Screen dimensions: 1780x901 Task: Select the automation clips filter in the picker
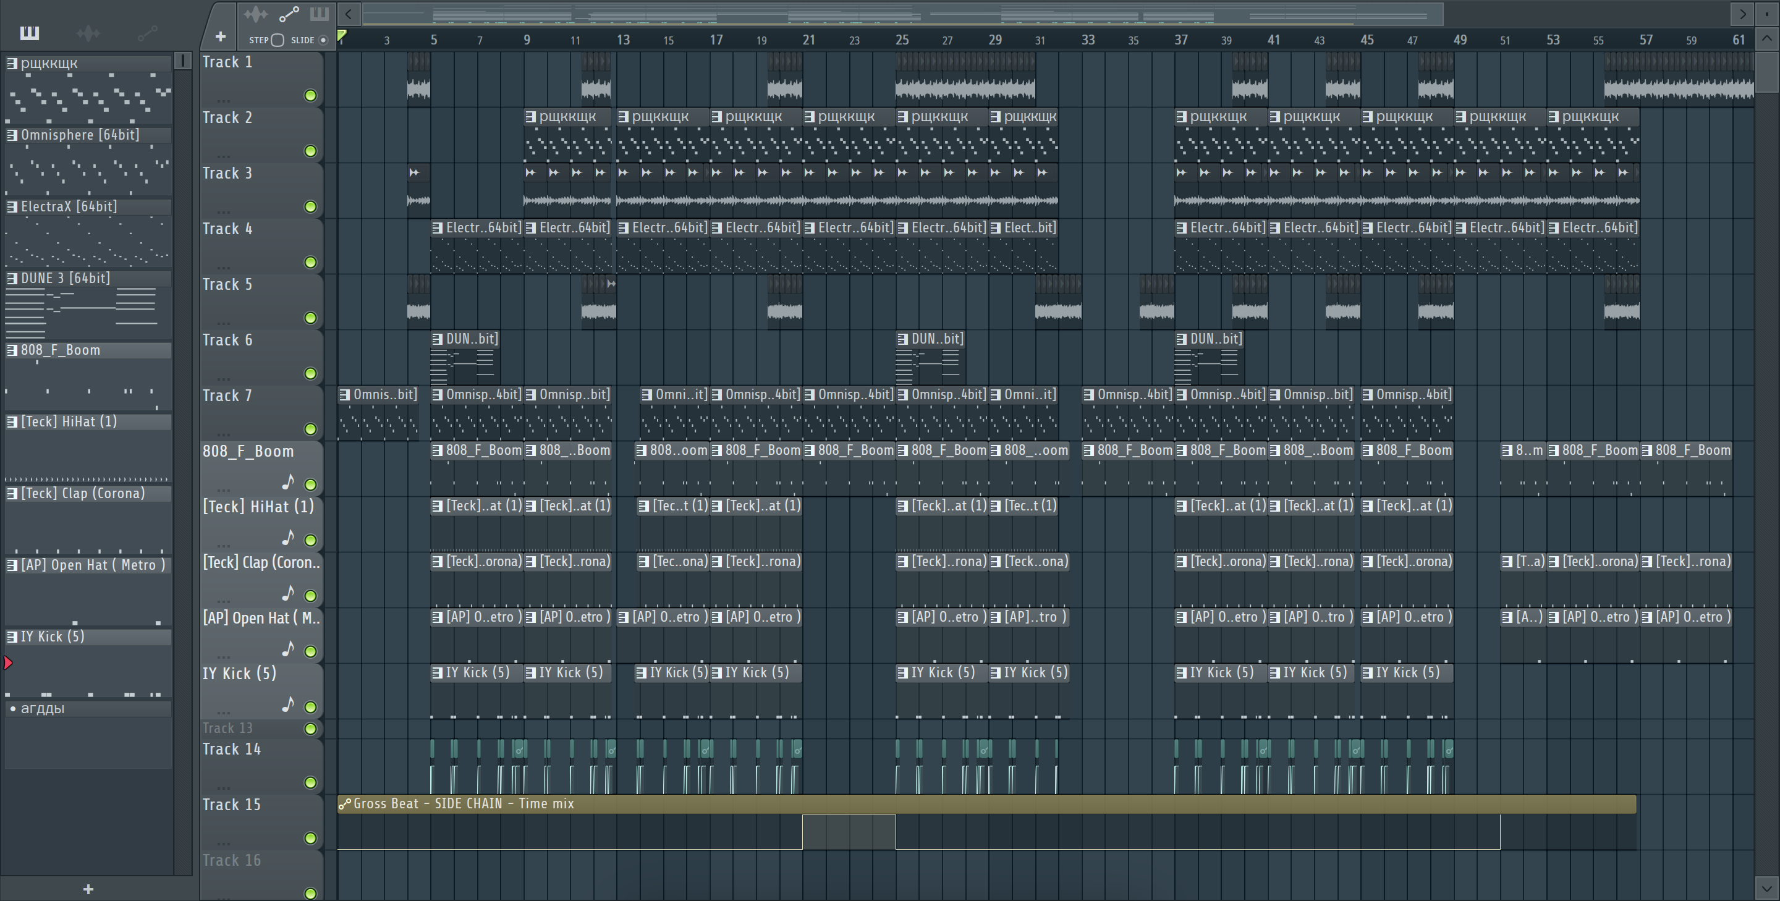click(x=147, y=33)
